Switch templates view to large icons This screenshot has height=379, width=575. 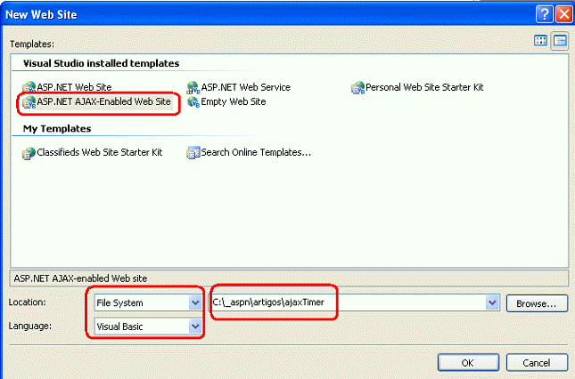coord(540,41)
